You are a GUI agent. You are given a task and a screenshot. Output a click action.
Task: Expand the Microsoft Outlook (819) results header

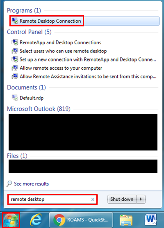pos(39,109)
